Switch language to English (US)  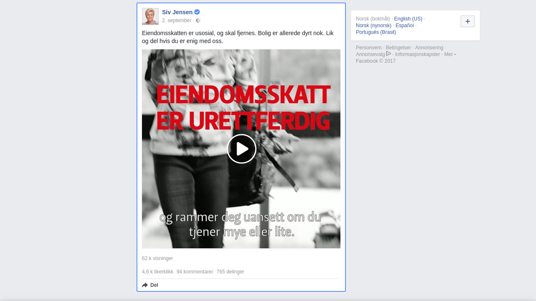tap(408, 19)
